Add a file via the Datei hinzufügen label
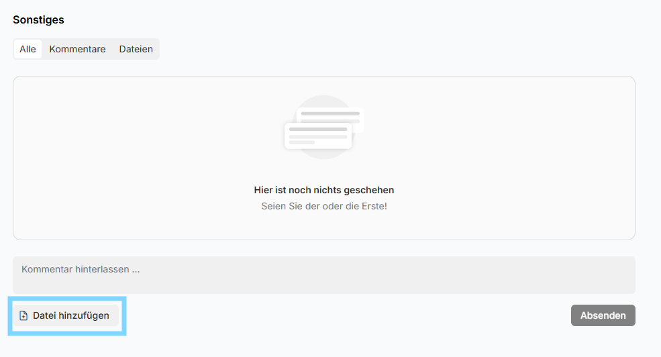 pyautogui.click(x=70, y=315)
